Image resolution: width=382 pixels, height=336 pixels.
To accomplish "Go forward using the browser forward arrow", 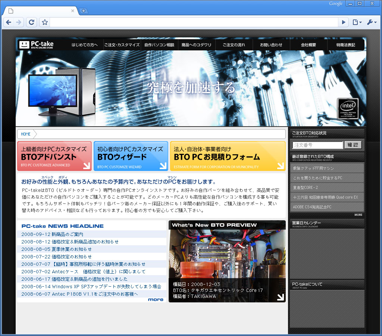I will click(x=19, y=22).
